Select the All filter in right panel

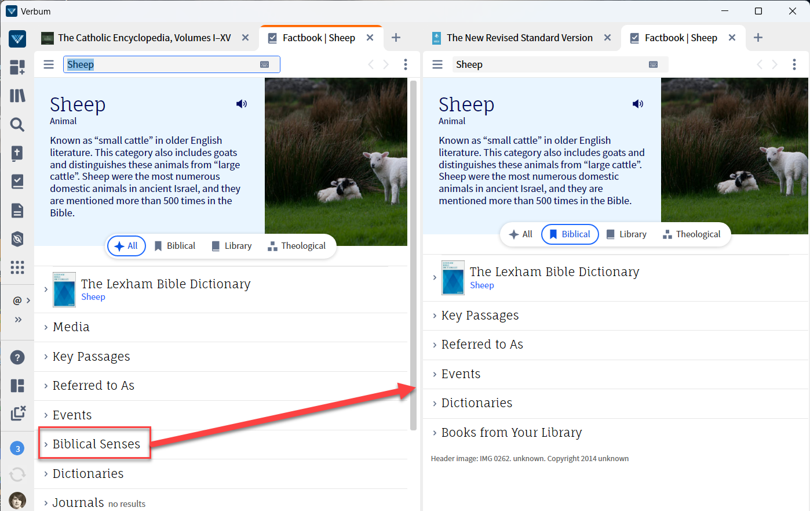coord(520,234)
